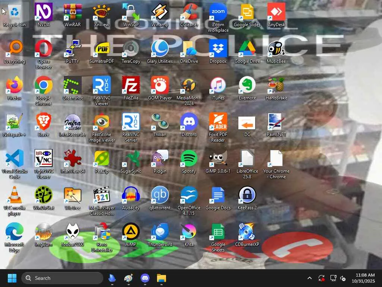Select the PeaZip desktop icon
The image size is (382, 287).
(x=101, y=161)
